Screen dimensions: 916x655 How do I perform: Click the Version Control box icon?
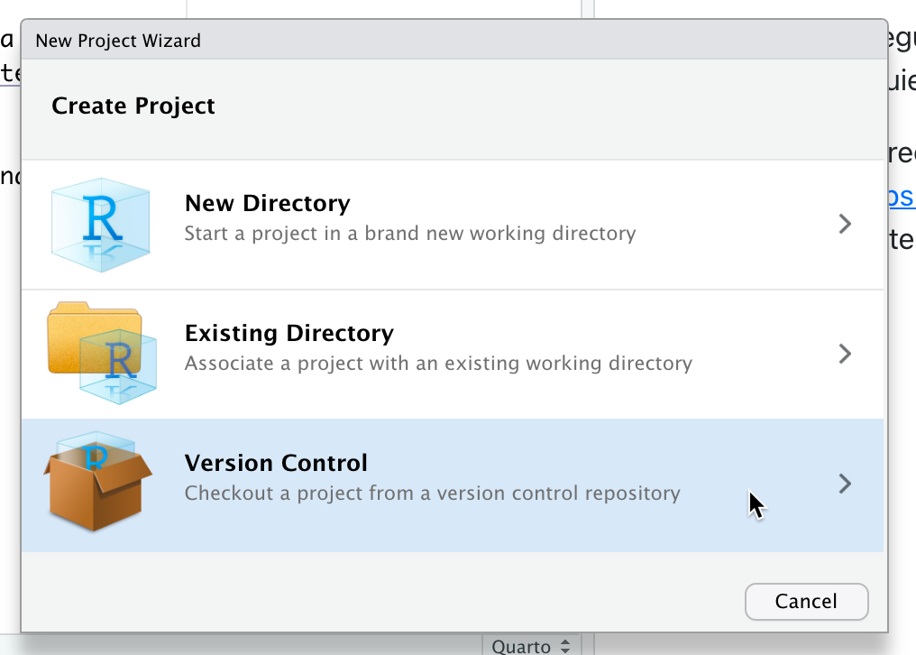click(x=97, y=482)
